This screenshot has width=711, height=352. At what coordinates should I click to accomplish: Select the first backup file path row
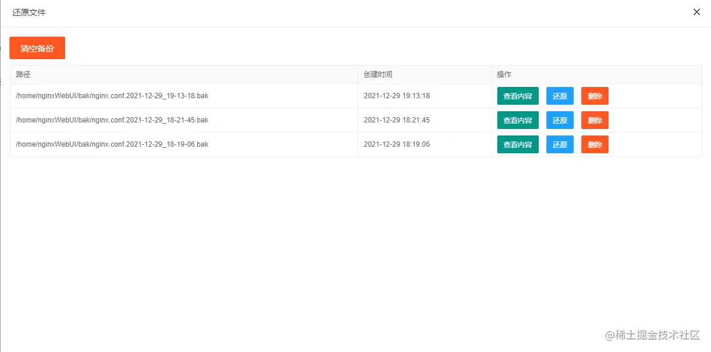pyautogui.click(x=108, y=95)
